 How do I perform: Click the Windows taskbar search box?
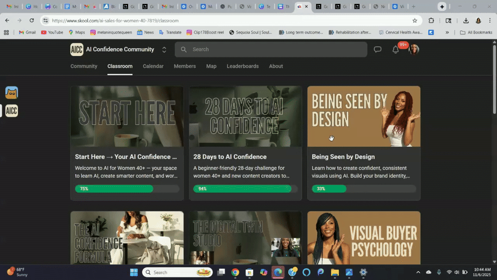tap(177, 272)
